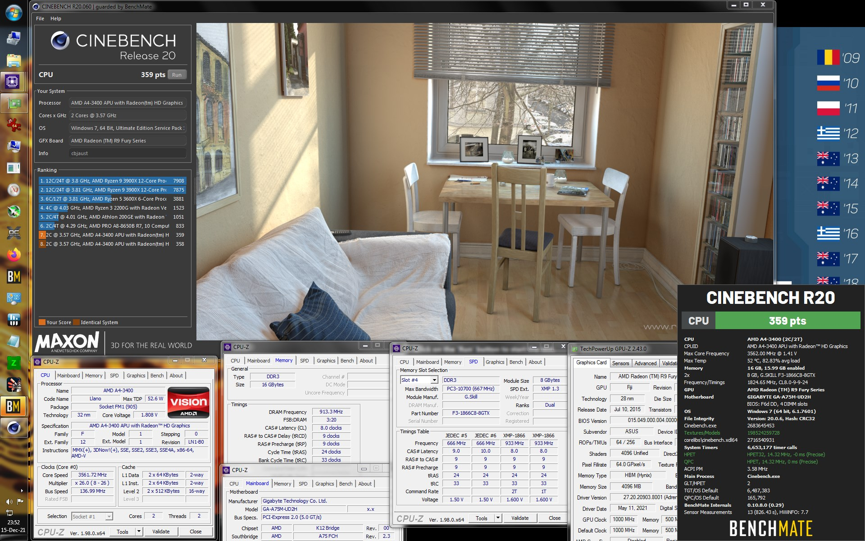Switch to the CPU-Z purple chip taskbar icon
The image size is (865, 541).
point(13,82)
